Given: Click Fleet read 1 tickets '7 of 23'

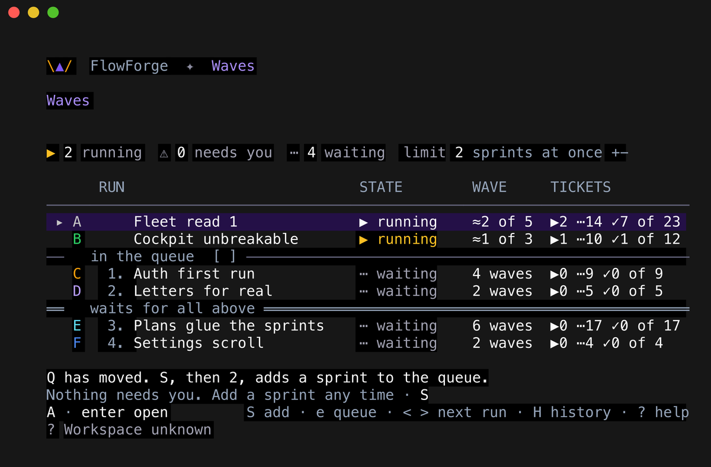Looking at the screenshot, I should click(646, 222).
